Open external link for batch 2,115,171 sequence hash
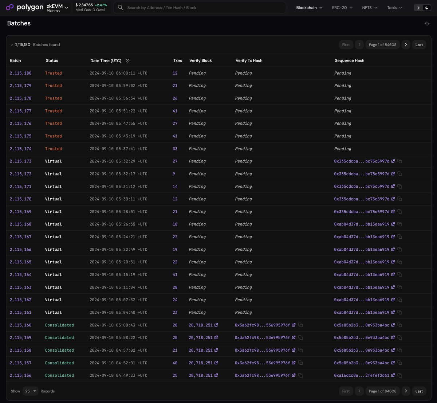Screen dimensions: 437x403 pos(393,186)
